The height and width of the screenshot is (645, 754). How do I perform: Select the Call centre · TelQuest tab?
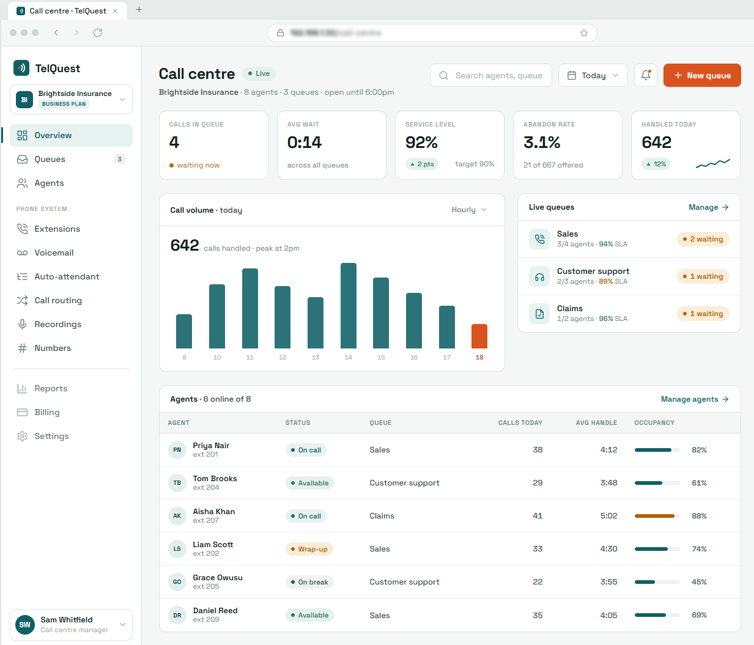68,10
